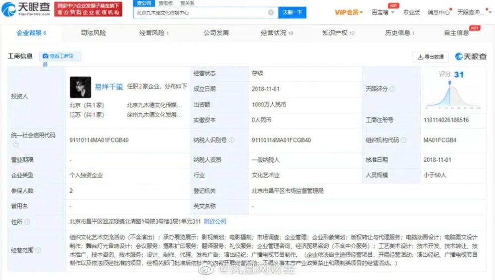
Task: Click the 核准日期 value 2018-11-01
Action: click(x=437, y=160)
